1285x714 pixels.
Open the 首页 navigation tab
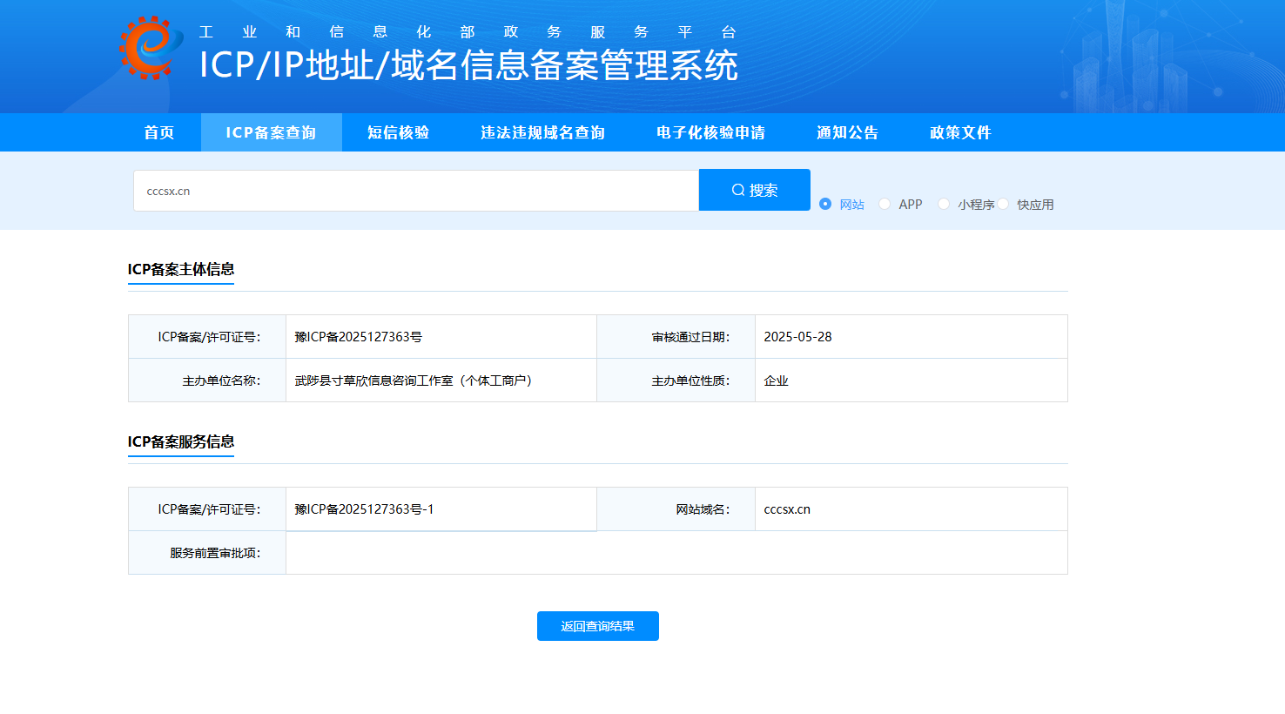(x=159, y=132)
